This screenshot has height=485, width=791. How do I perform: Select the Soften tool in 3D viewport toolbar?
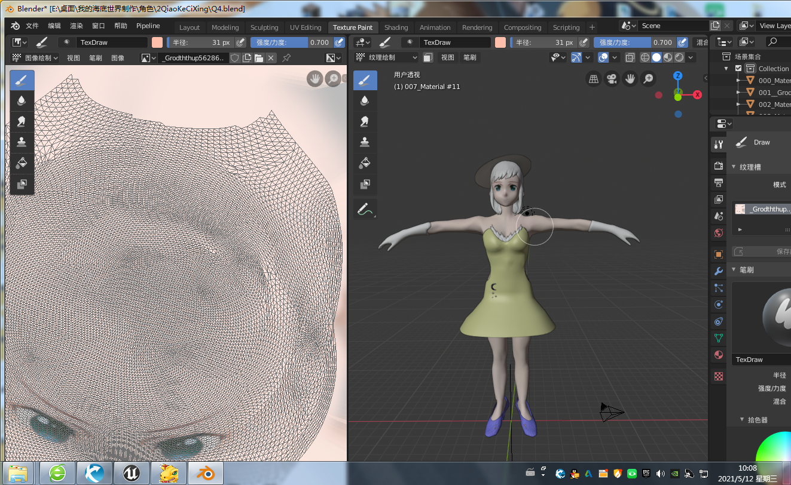click(x=365, y=101)
